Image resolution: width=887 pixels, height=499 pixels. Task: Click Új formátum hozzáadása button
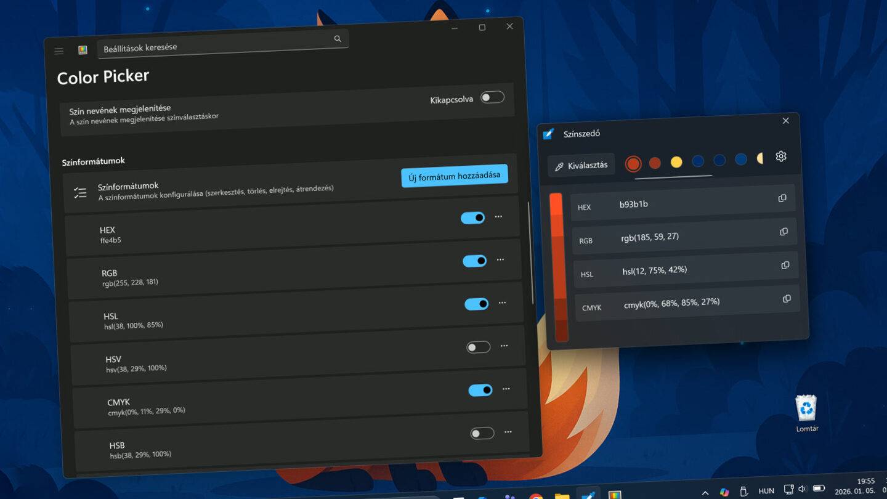point(455,176)
